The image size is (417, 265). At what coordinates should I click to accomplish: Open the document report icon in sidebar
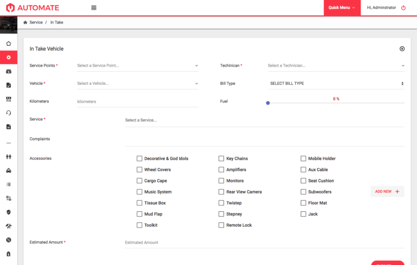[x=9, y=127]
